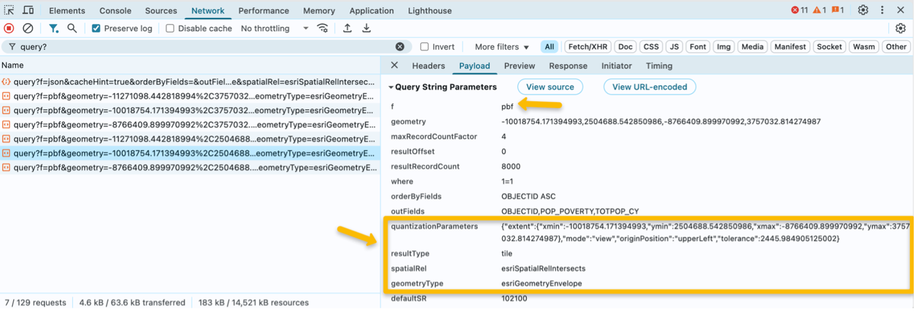This screenshot has height=311, width=917.
Task: Uncheck the Preserve log checkbox
Action: tap(97, 28)
